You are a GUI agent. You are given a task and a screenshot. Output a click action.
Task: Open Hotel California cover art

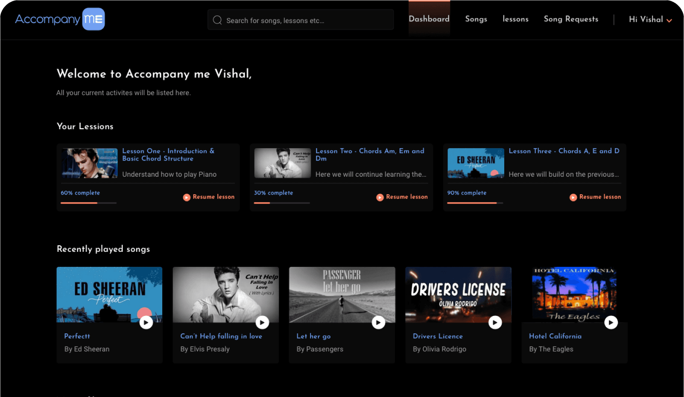(574, 295)
